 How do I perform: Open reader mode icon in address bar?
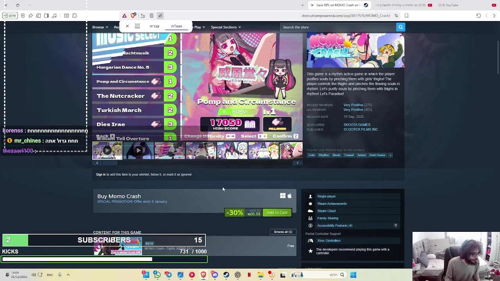[152, 16]
